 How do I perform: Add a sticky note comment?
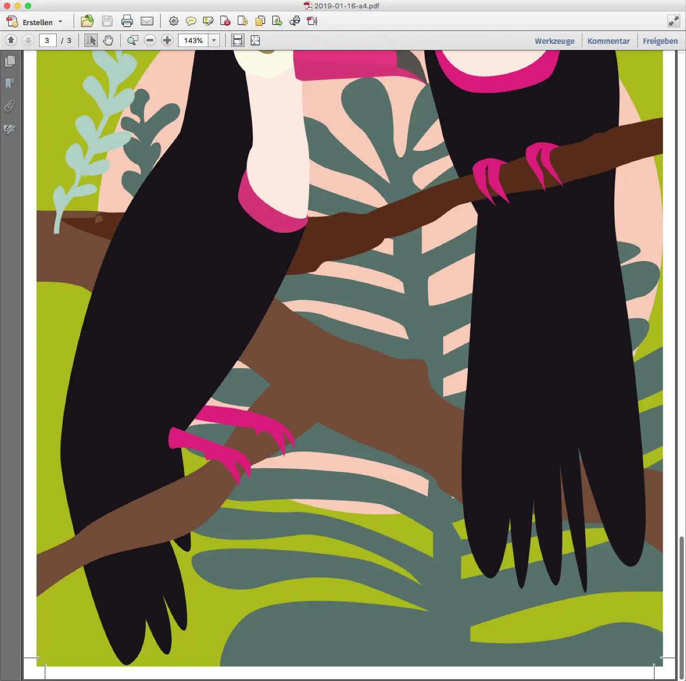191,21
